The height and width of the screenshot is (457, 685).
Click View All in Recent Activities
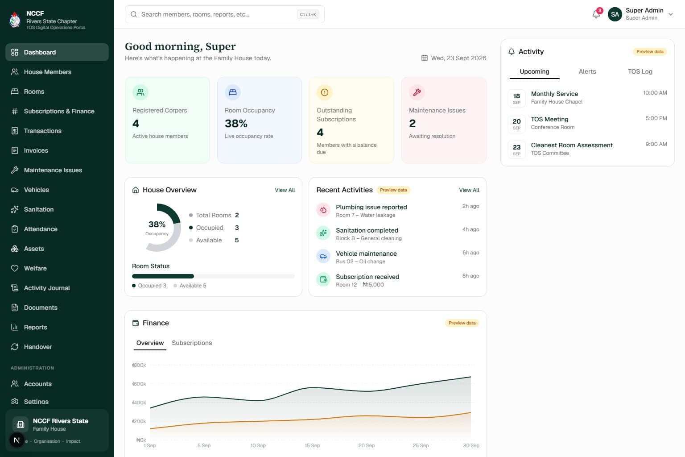pyautogui.click(x=469, y=190)
